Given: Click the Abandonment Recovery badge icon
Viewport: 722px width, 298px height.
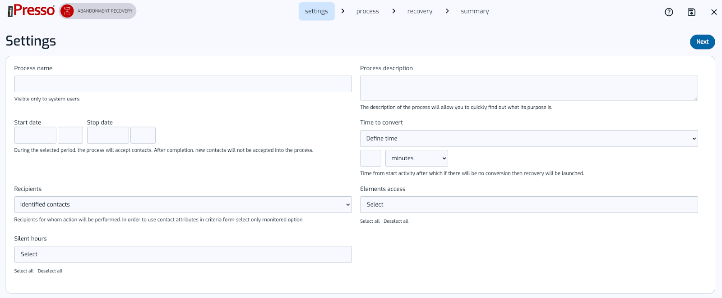Looking at the screenshot, I should click(x=67, y=11).
